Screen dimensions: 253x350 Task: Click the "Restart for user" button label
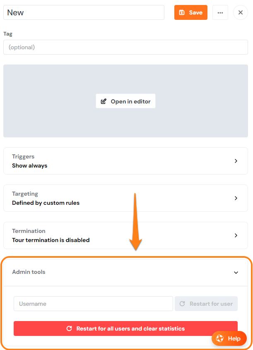click(211, 304)
